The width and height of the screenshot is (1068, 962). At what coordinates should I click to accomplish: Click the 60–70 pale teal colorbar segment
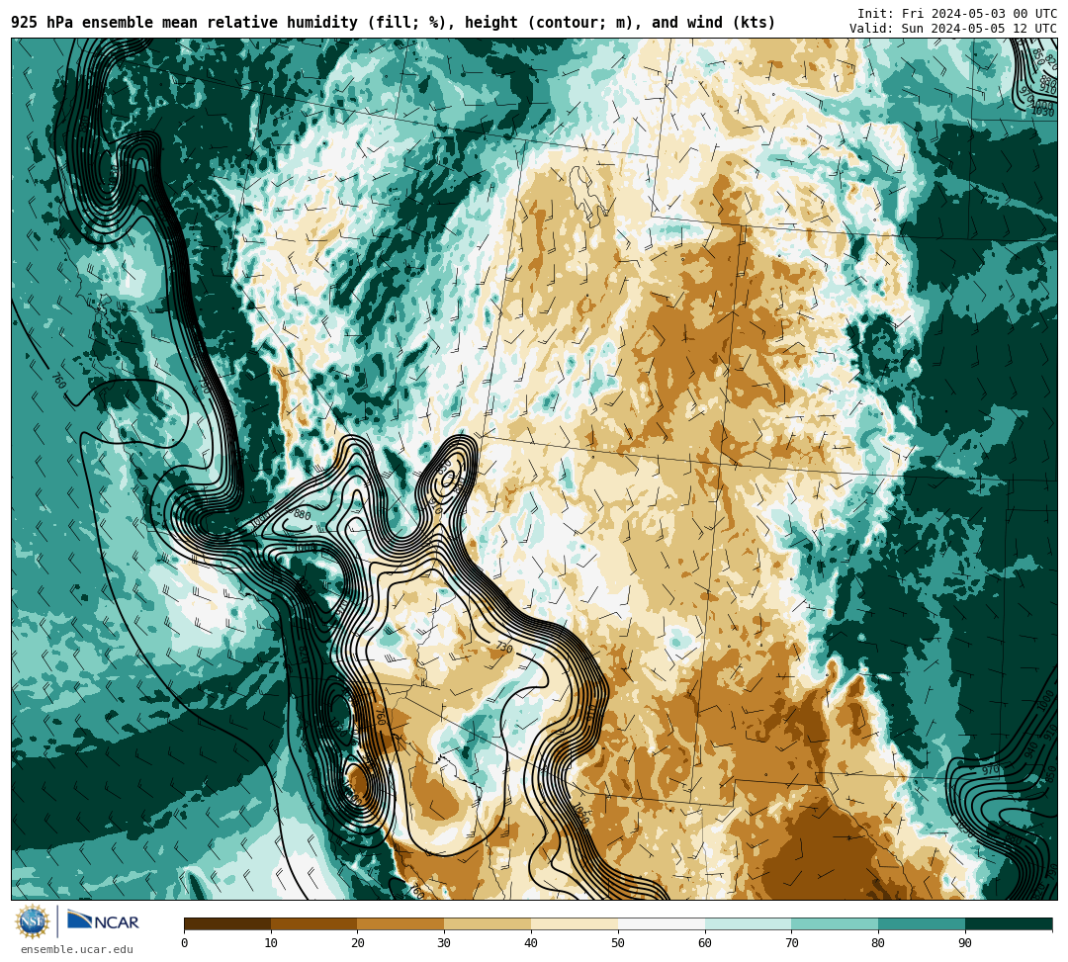click(748, 923)
